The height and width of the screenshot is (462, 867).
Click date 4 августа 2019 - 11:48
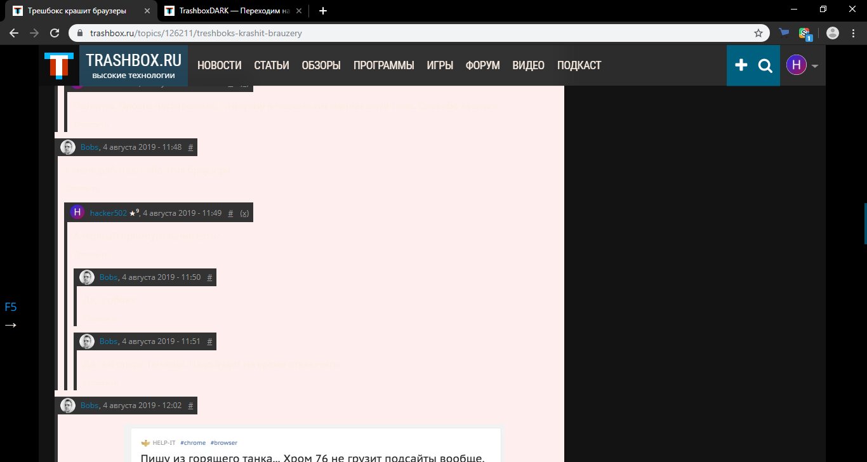click(x=142, y=147)
